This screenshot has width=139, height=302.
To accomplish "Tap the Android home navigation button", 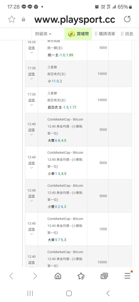I will pyautogui.click(x=69, y=293).
